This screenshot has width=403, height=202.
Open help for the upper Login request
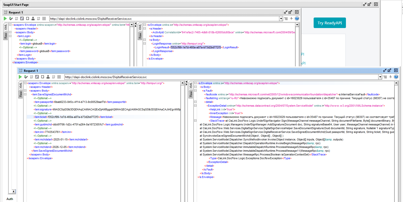(x=297, y=19)
